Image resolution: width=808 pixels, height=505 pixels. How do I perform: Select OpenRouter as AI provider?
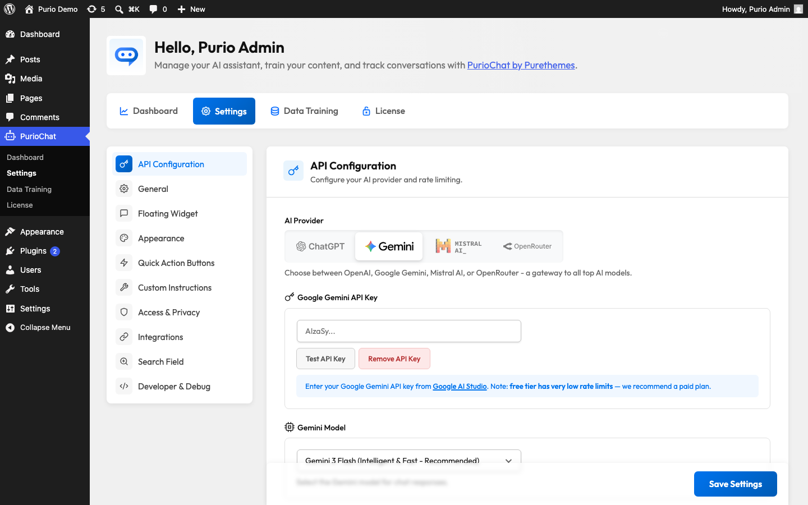click(527, 246)
